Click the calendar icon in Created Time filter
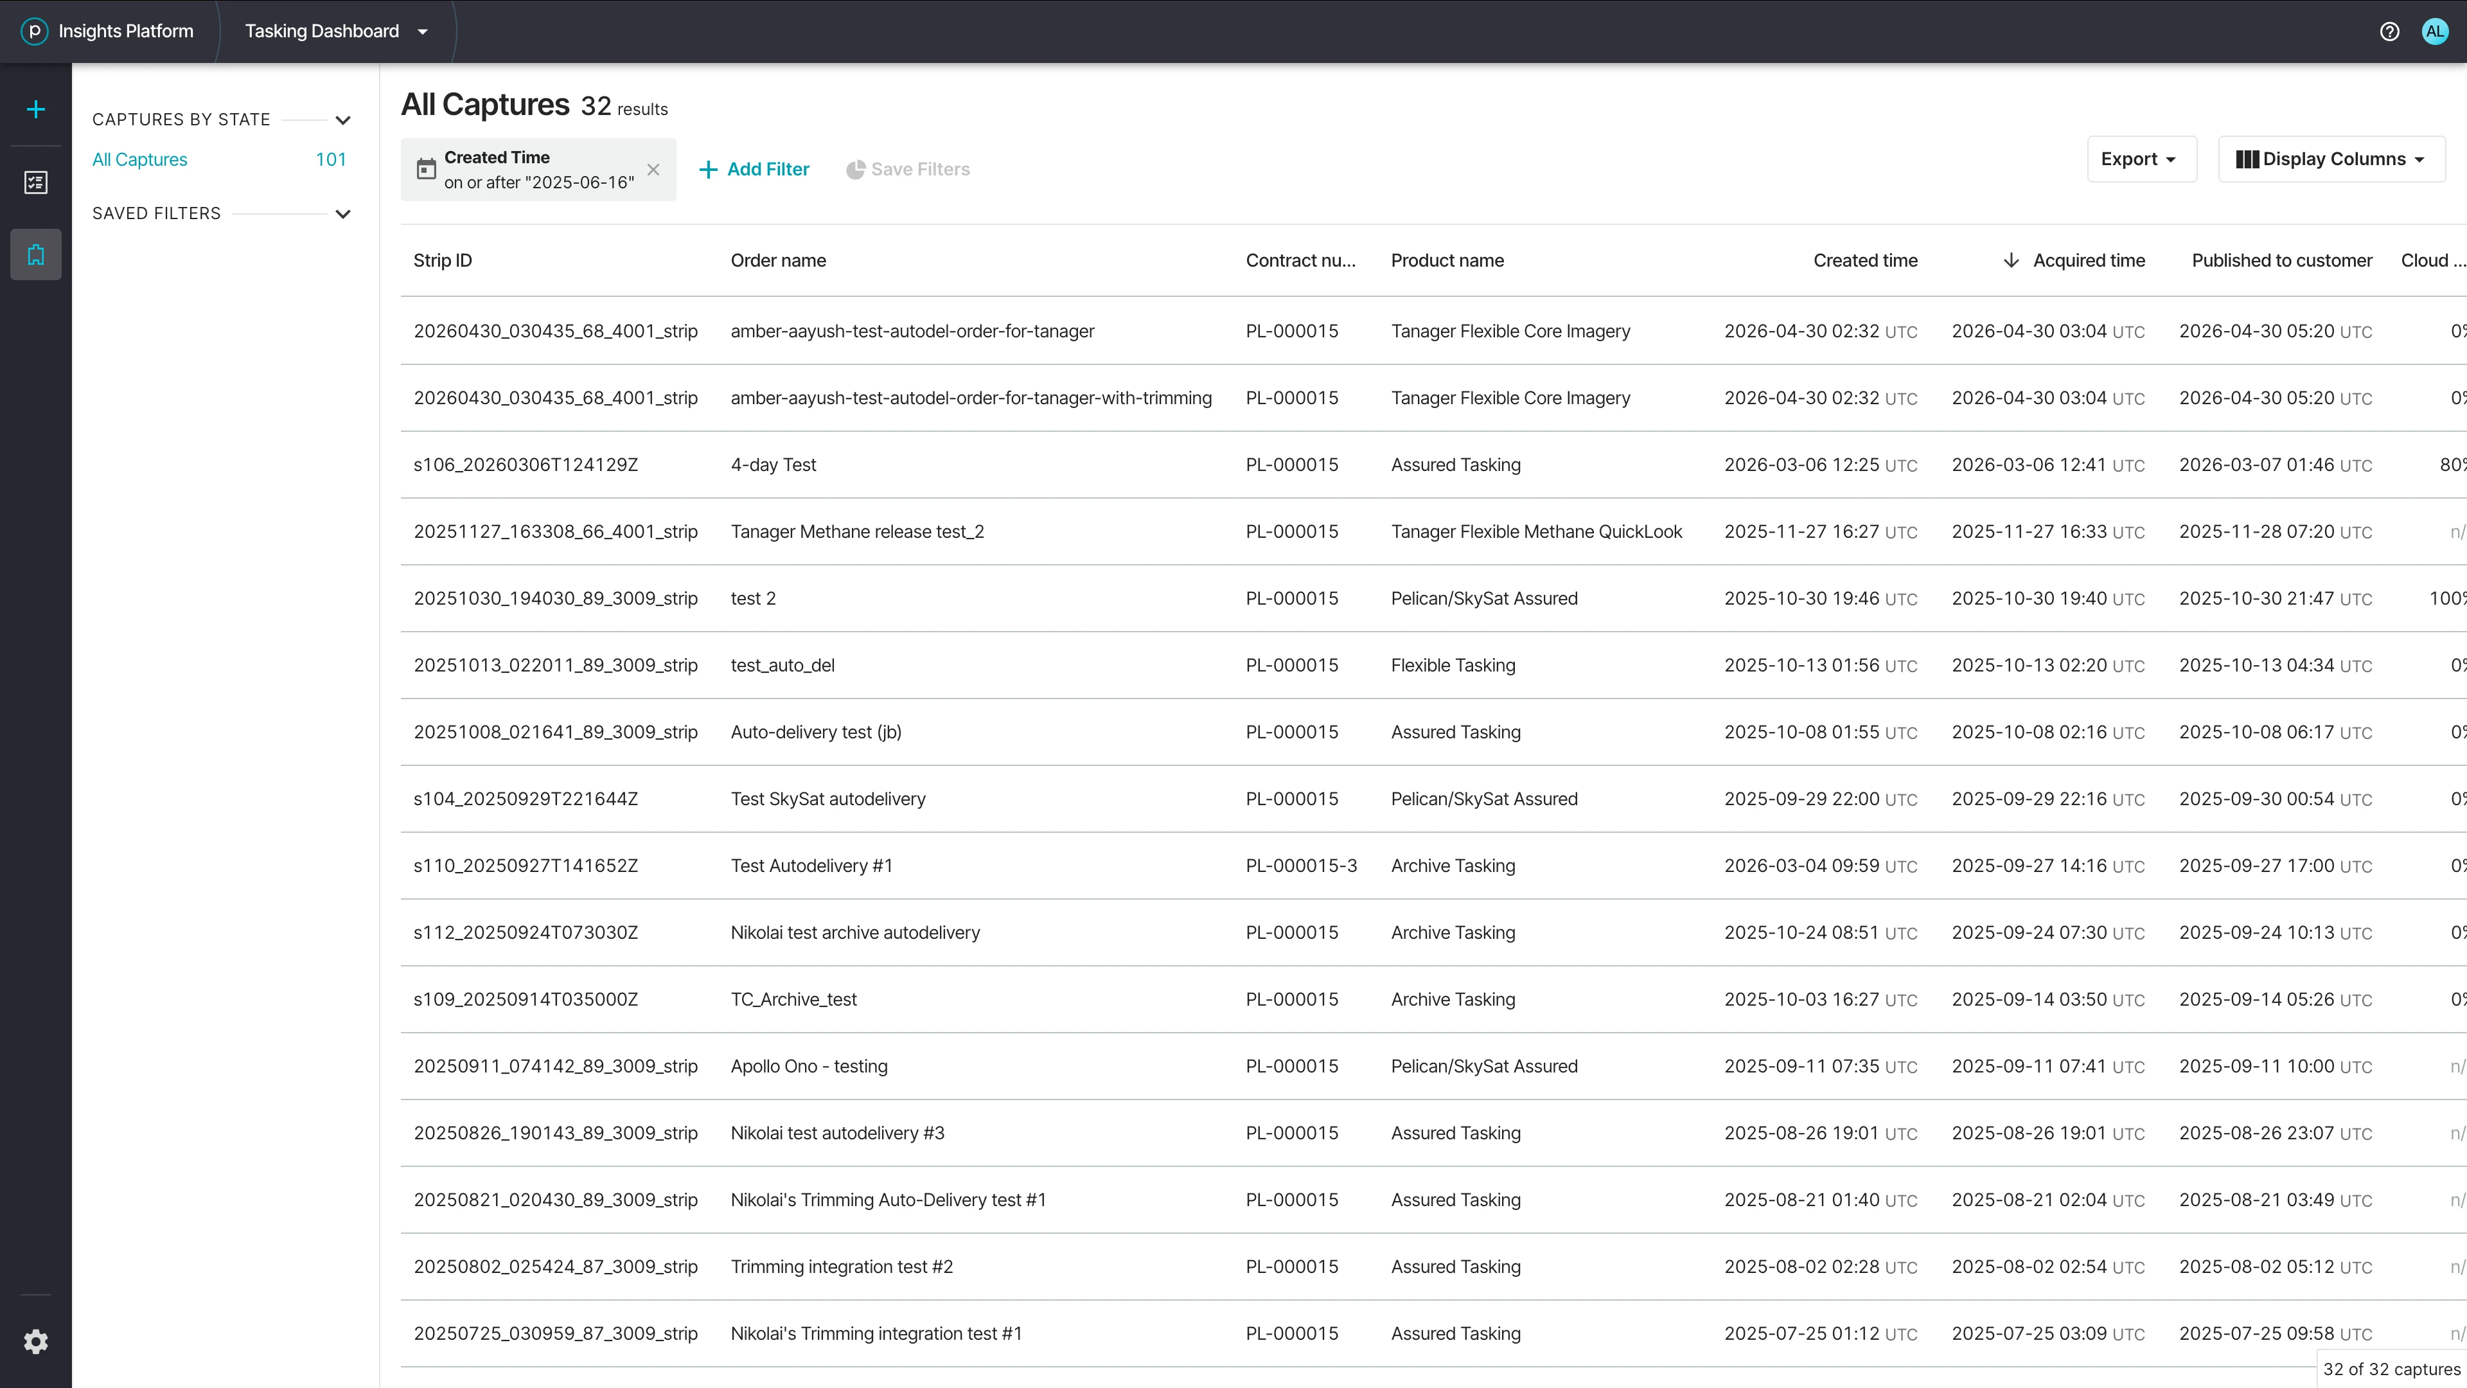Image resolution: width=2467 pixels, height=1388 pixels. 426,170
